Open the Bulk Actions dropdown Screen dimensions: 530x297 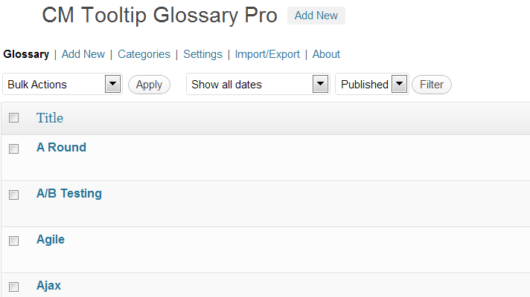click(63, 85)
